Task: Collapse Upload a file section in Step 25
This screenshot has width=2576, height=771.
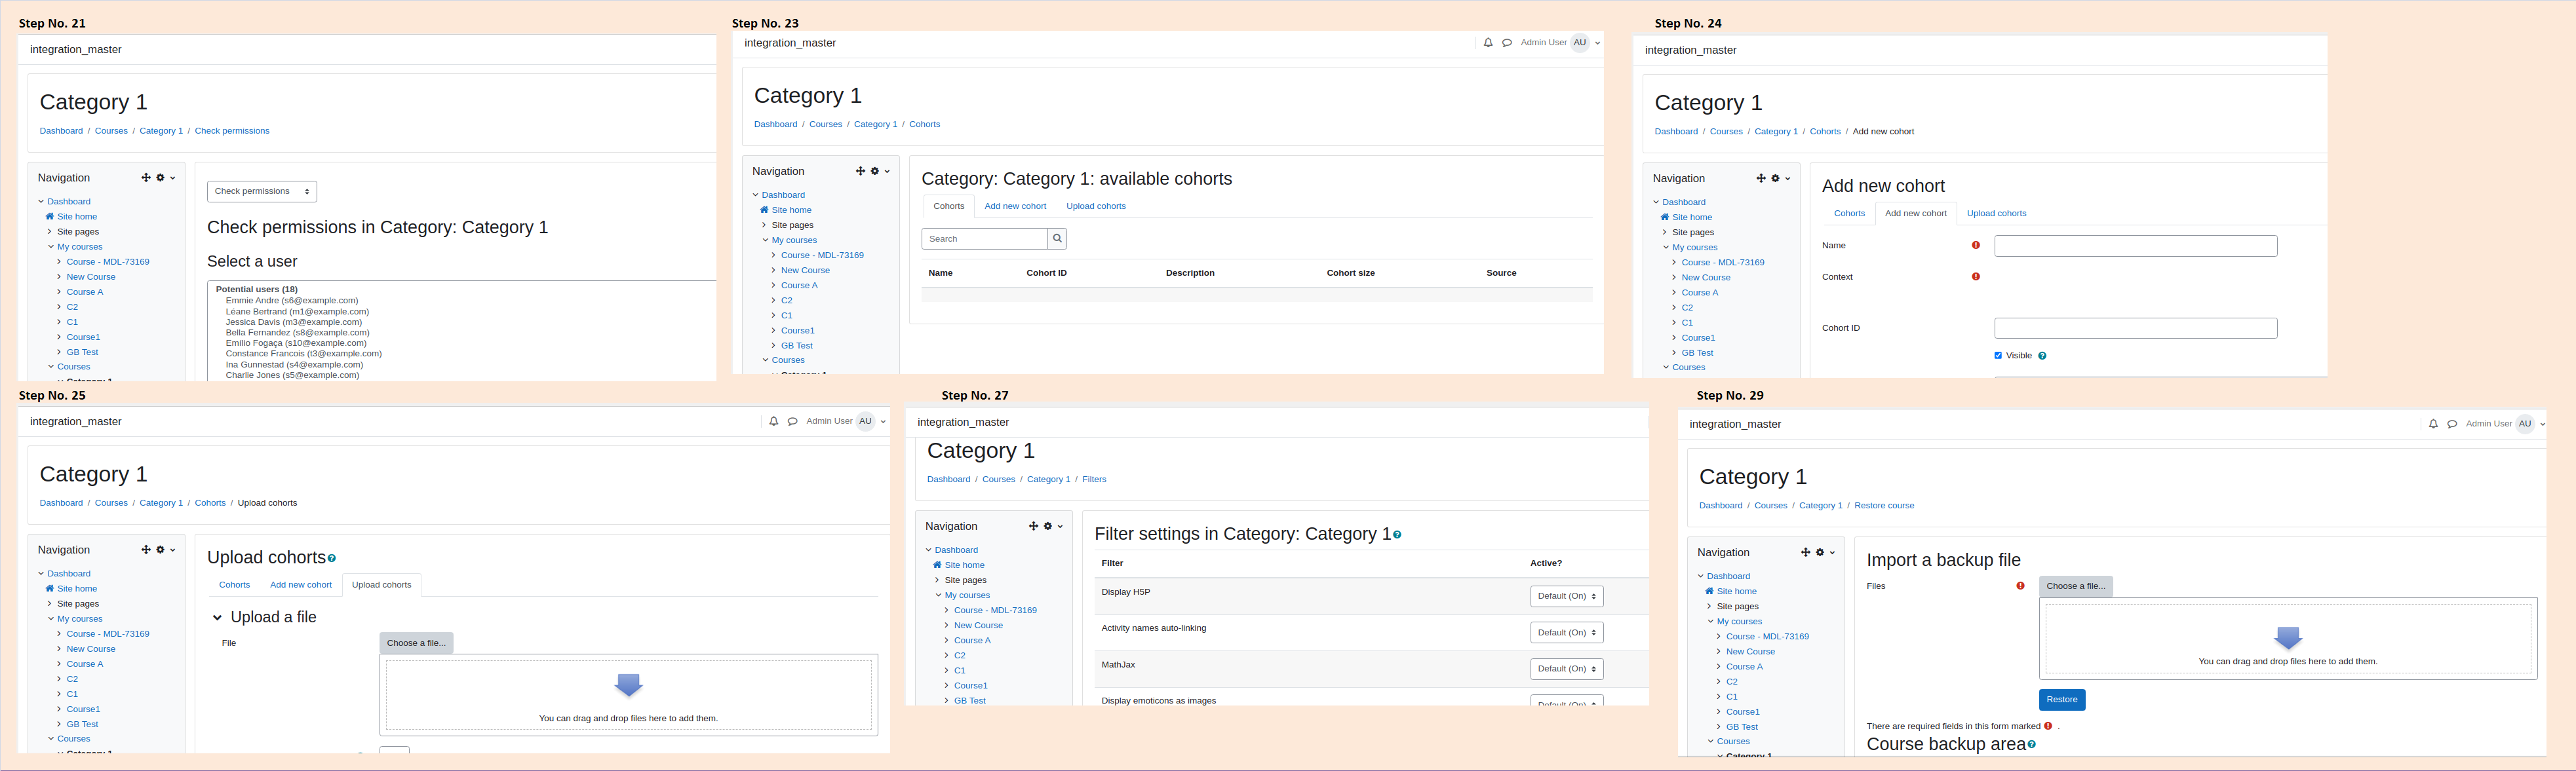Action: coord(217,618)
